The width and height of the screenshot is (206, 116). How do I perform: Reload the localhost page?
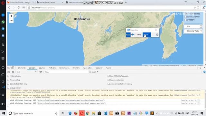point(19,7)
